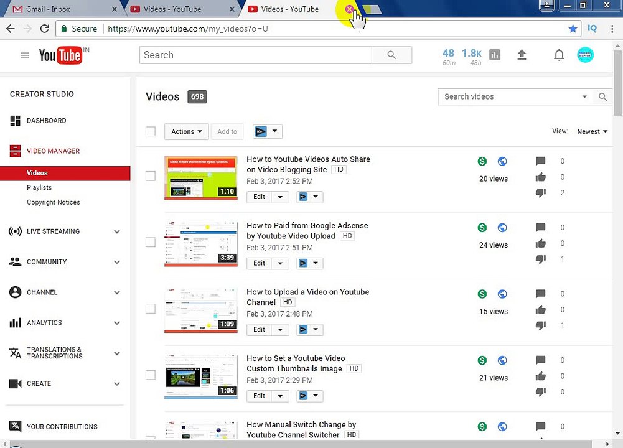Image resolution: width=623 pixels, height=448 pixels.
Task: Bookmark page with the star icon
Action: tap(573, 29)
